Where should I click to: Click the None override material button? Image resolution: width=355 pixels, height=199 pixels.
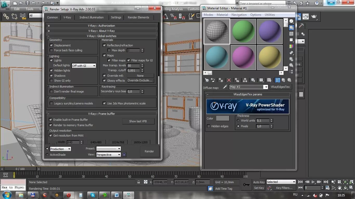(x=140, y=76)
